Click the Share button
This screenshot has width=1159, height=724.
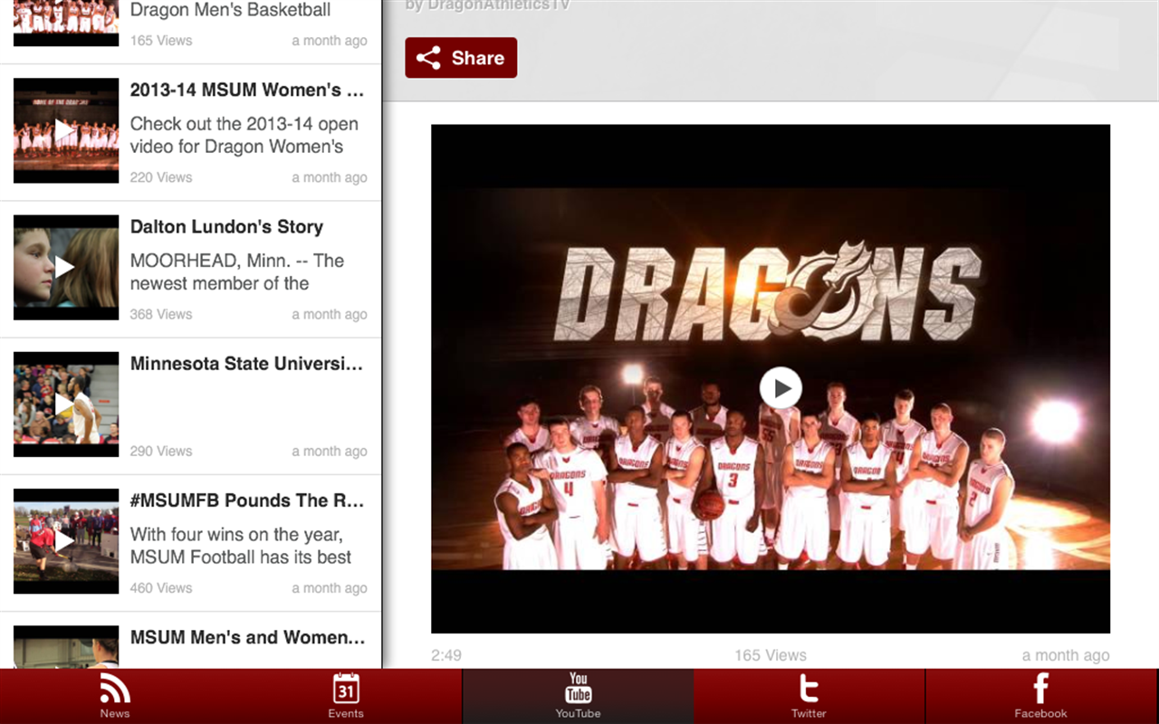[461, 57]
